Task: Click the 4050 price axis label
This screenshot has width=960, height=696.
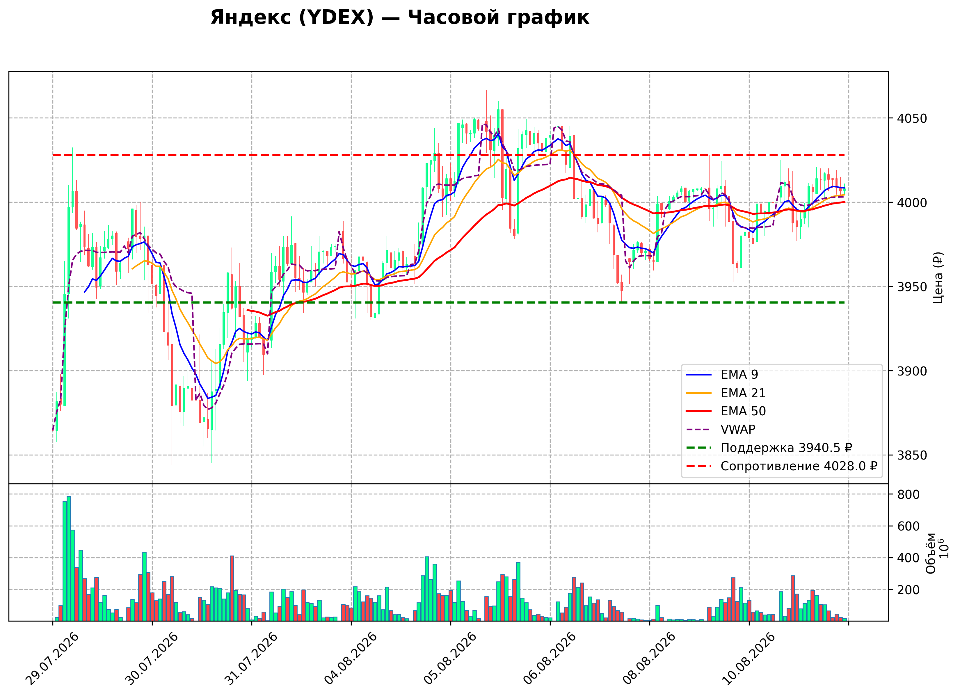Action: [x=912, y=118]
